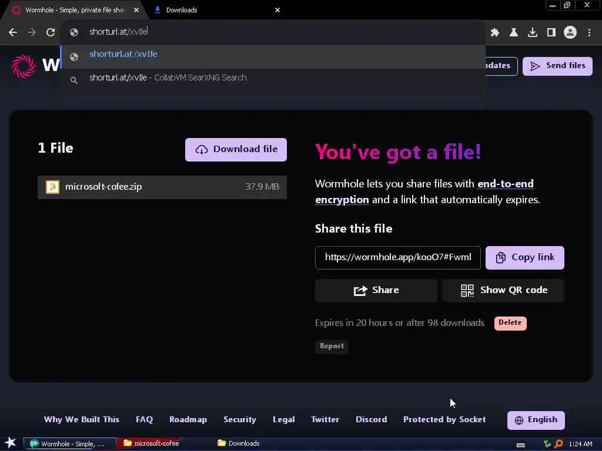Select the Wormhole taskbar window button
602x451 pixels.
(70, 444)
